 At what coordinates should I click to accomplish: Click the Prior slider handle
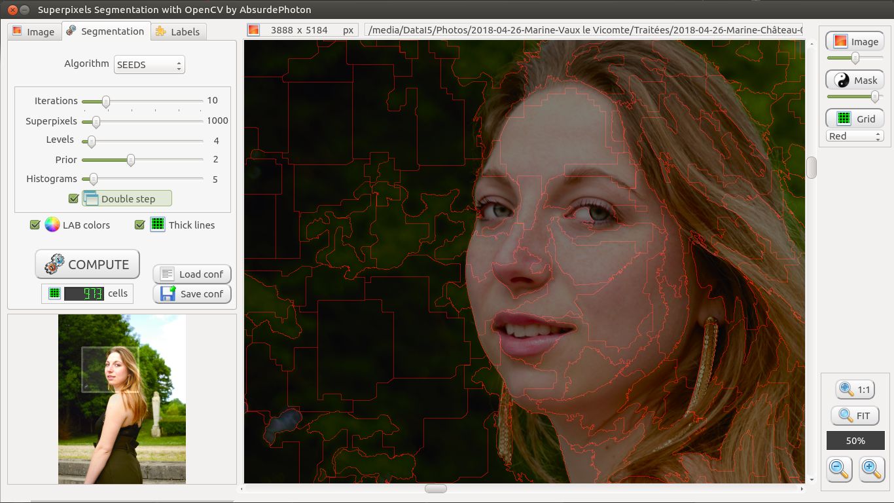pyautogui.click(x=131, y=160)
